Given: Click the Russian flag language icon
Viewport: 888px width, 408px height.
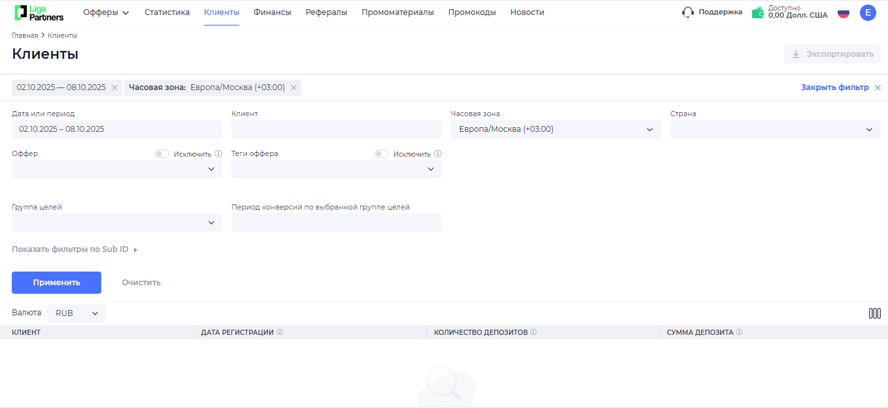Looking at the screenshot, I should pyautogui.click(x=844, y=12).
